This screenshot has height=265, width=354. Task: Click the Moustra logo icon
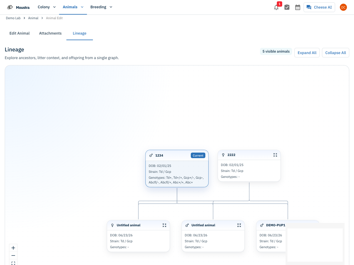tap(10, 7)
